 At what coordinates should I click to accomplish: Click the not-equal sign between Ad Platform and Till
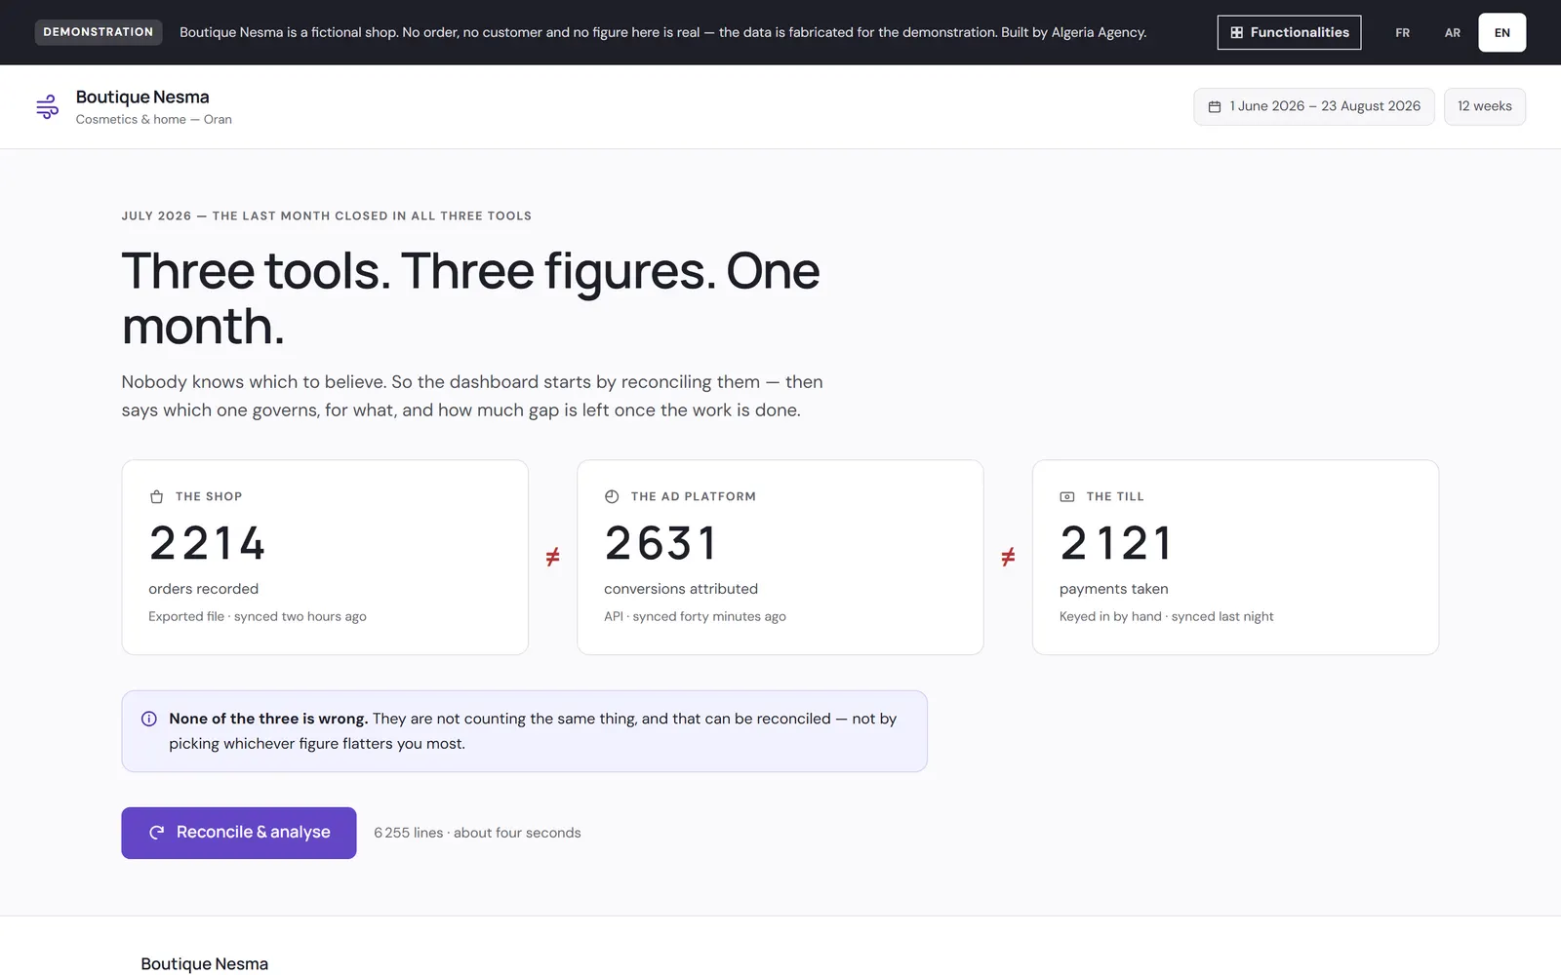(1009, 557)
